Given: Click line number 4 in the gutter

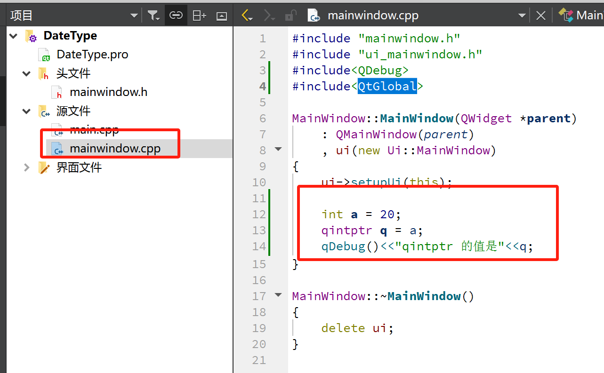Looking at the screenshot, I should point(262,87).
